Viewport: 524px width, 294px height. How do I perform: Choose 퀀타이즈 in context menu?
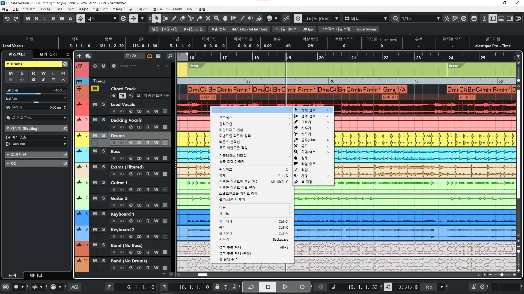[252, 170]
